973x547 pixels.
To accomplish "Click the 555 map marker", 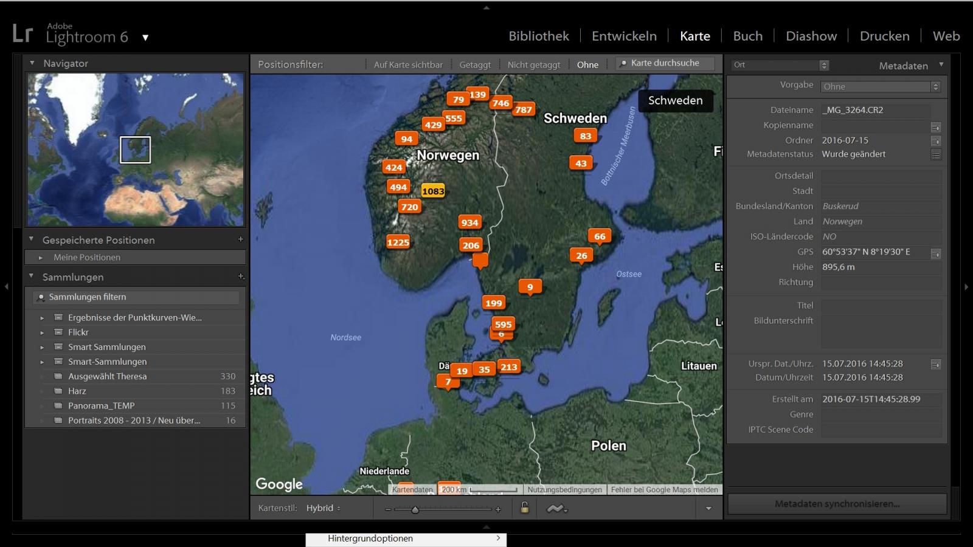I will [x=454, y=118].
